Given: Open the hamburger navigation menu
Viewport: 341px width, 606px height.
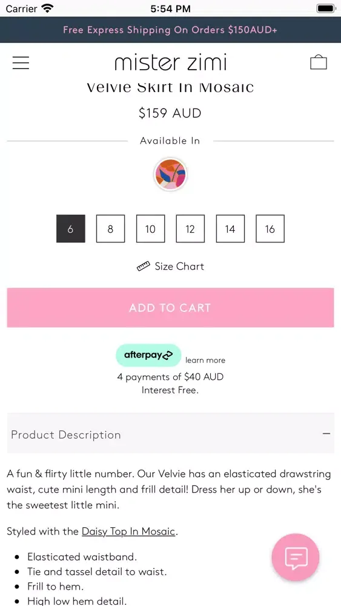Looking at the screenshot, I should (21, 62).
